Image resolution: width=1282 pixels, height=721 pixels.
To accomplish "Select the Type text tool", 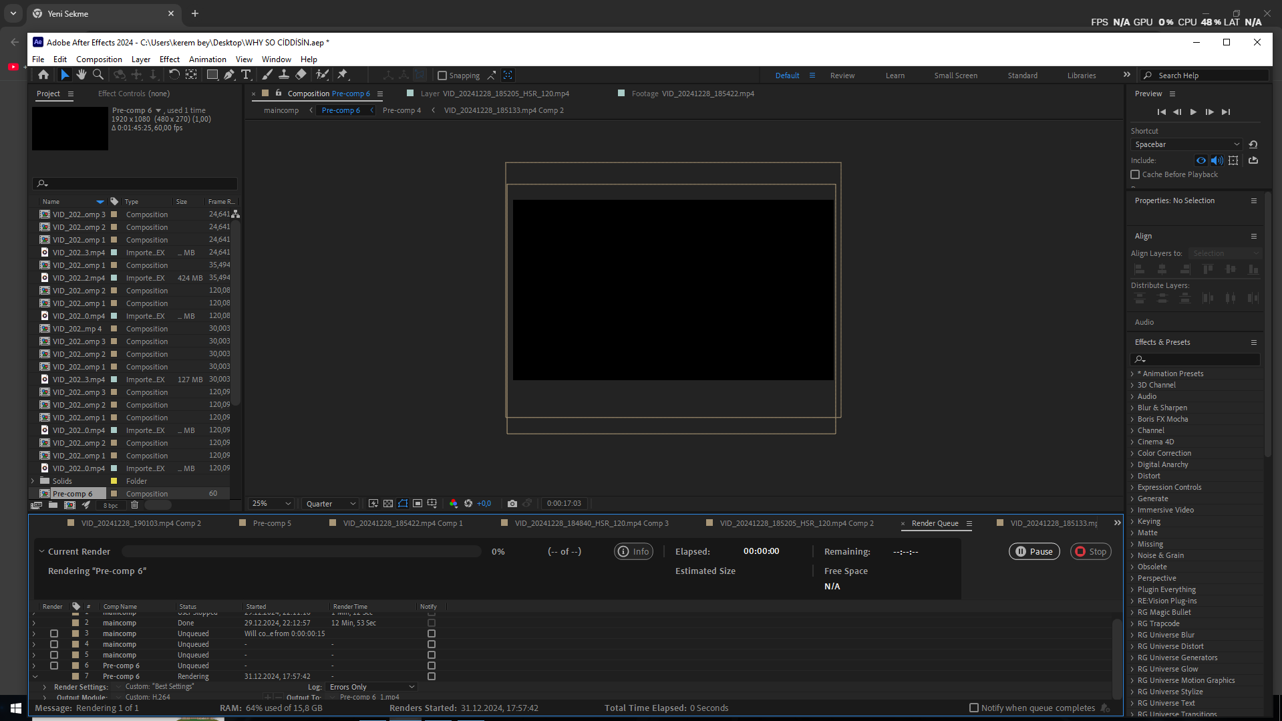I will (246, 75).
